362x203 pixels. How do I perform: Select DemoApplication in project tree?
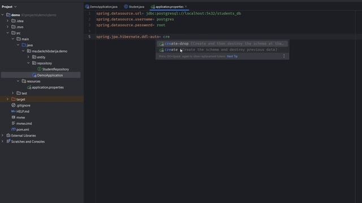click(50, 75)
